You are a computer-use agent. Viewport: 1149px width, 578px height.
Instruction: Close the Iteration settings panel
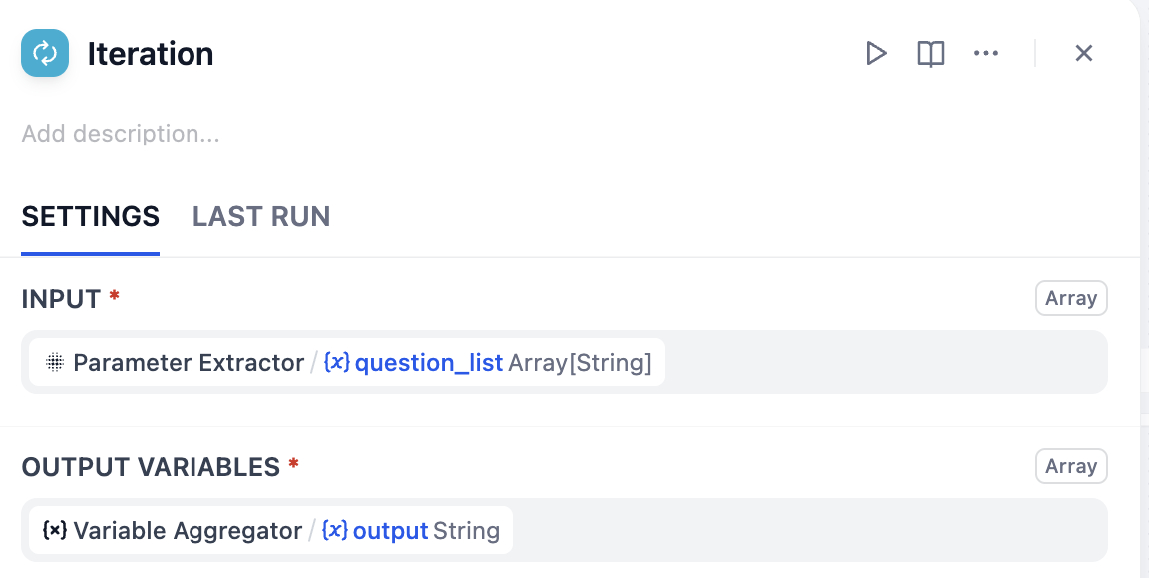point(1084,53)
